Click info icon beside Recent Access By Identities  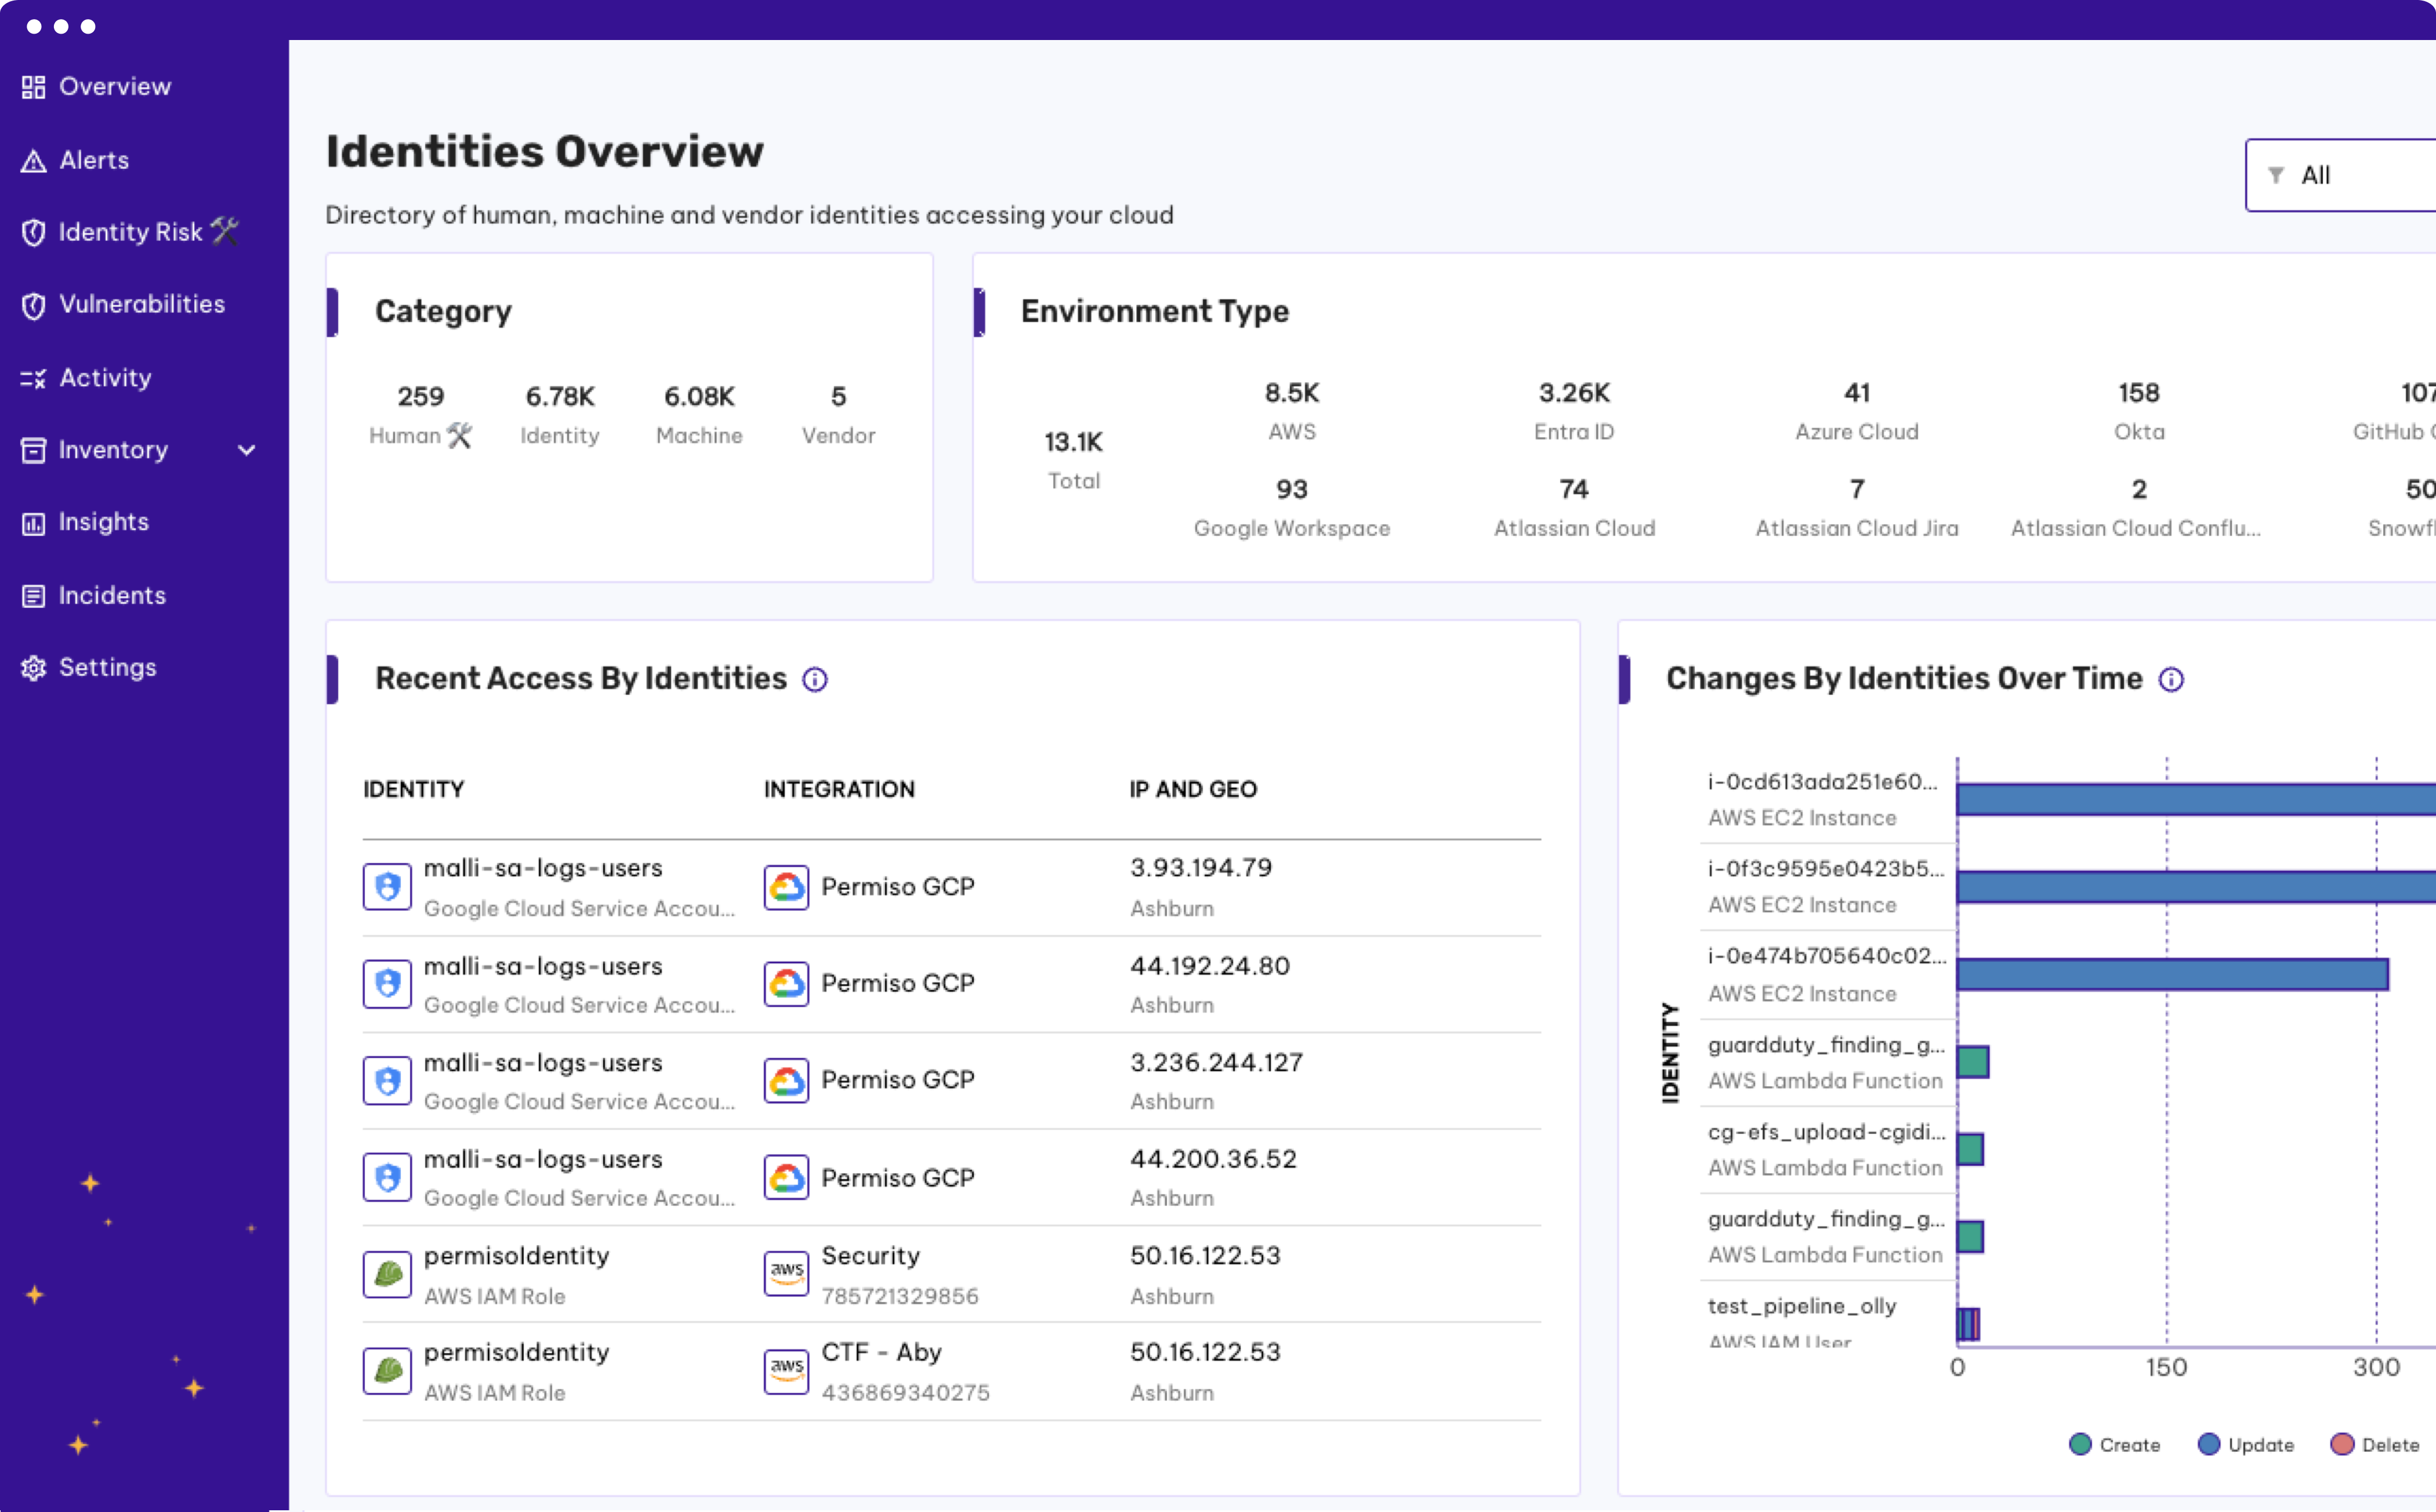coord(815,680)
